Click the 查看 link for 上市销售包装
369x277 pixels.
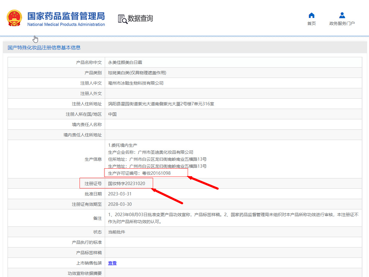tap(112, 263)
